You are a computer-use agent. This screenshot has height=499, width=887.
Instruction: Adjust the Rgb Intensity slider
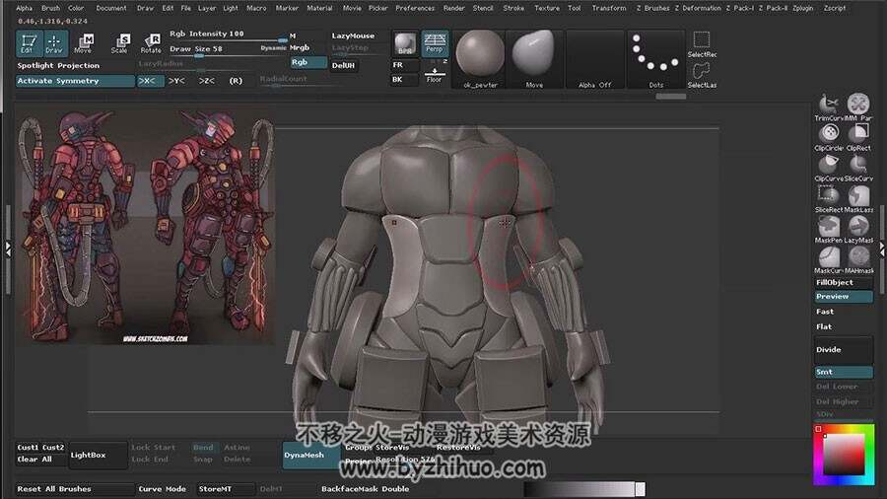pyautogui.click(x=228, y=36)
